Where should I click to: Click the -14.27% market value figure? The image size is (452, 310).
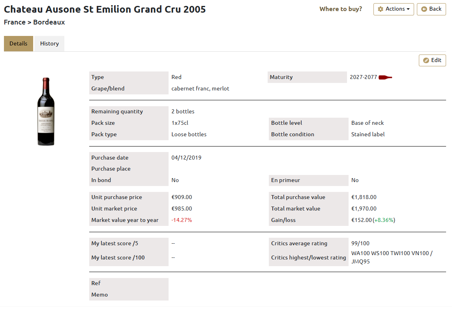point(182,220)
